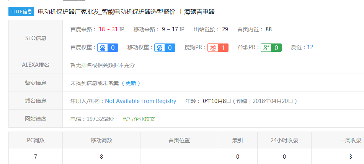Click the Sogou PR badge icon
364x164 pixels.
click(x=218, y=48)
